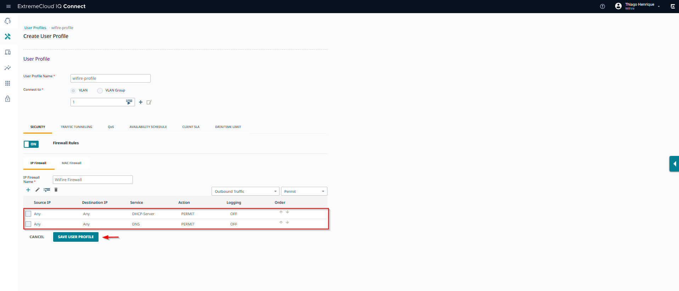Switch to the Traffic Tunneling tab
Viewport: 679px width, 291px height.
coord(77,127)
